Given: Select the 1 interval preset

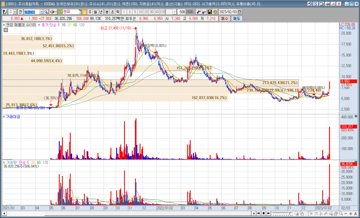Looking at the screenshot, I should (x=124, y=12).
